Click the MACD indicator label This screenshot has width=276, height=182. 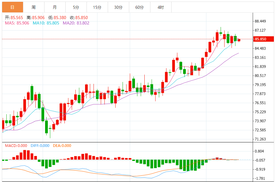tap(15, 146)
